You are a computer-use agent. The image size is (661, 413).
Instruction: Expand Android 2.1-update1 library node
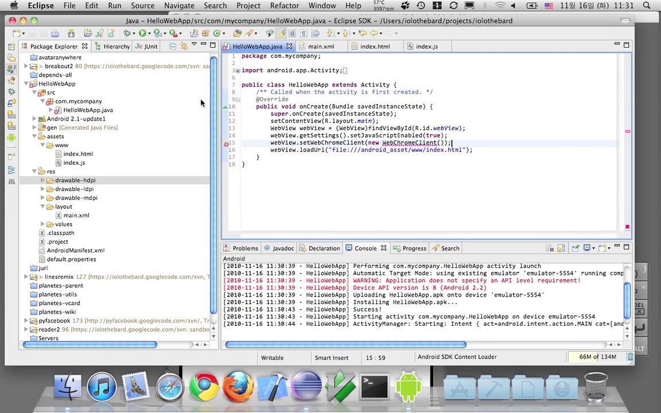point(34,119)
